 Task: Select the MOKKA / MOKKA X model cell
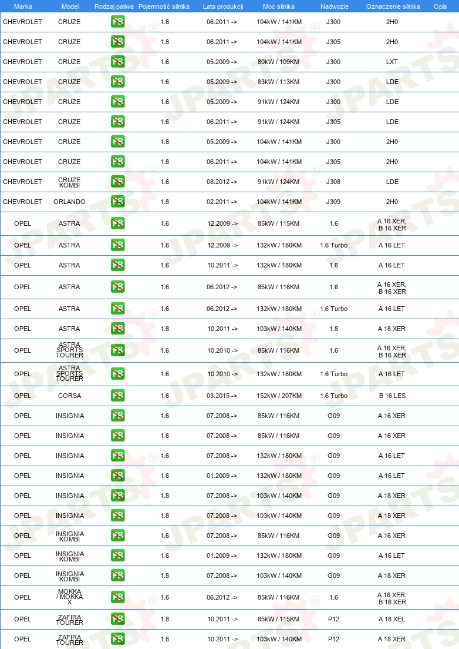coord(70,597)
